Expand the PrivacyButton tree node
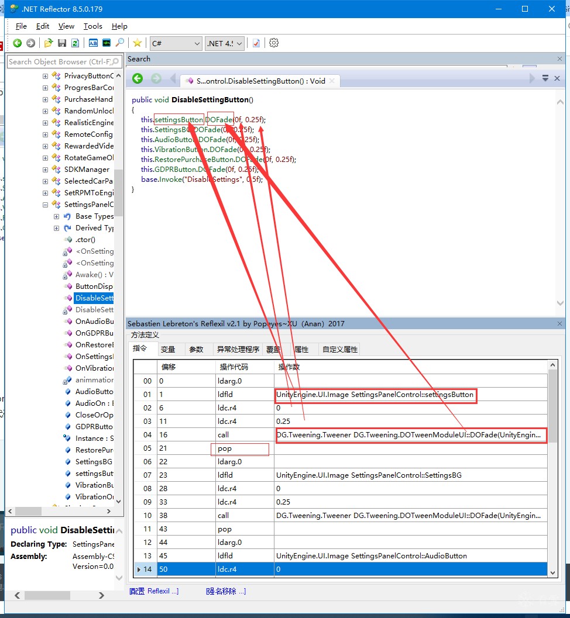570x618 pixels. (x=45, y=76)
